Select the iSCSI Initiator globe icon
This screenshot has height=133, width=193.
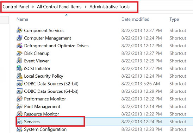[x=19, y=68]
